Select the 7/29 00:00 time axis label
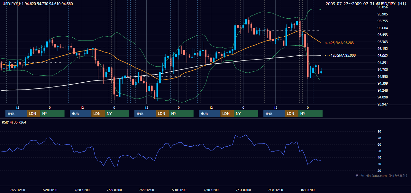 (114, 190)
